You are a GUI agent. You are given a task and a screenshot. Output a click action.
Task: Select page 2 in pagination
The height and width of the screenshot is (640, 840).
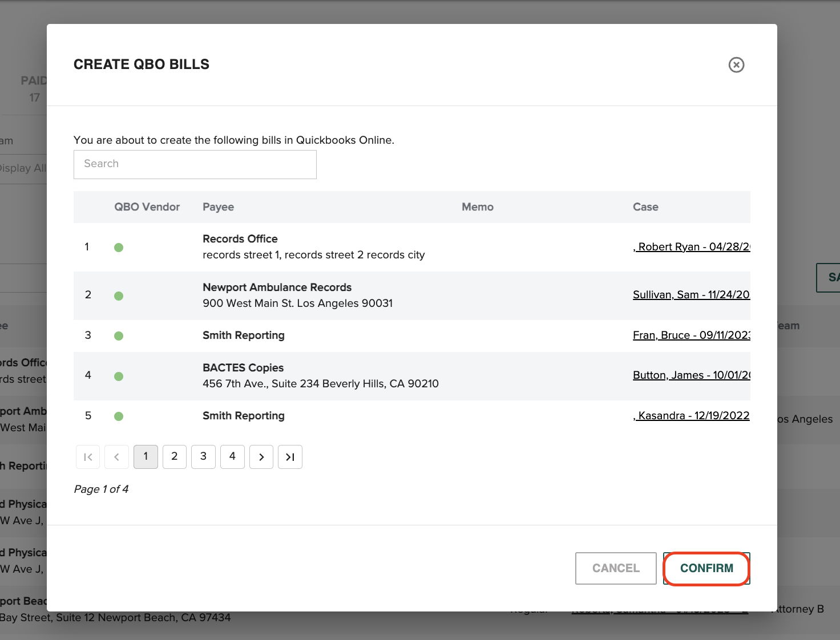(175, 457)
